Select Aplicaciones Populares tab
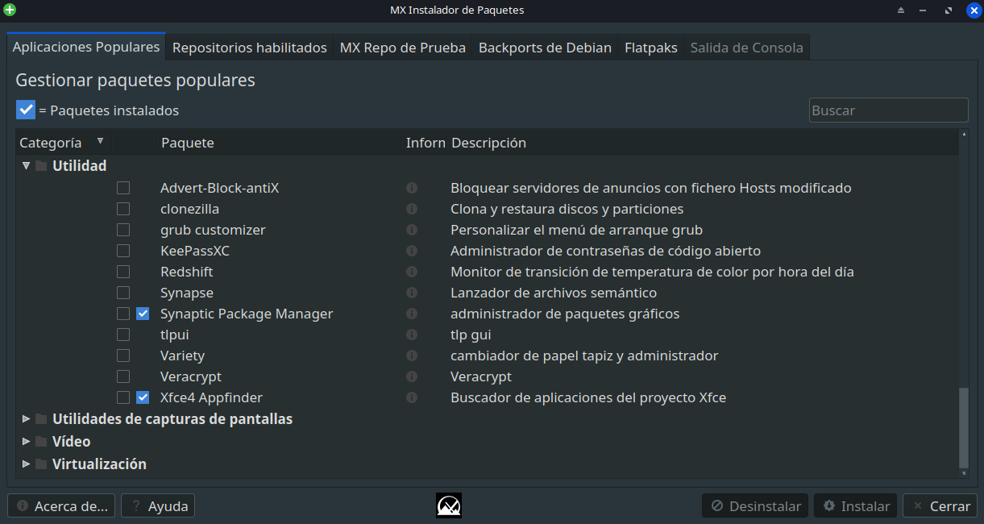Viewport: 984px width, 524px height. (x=86, y=47)
